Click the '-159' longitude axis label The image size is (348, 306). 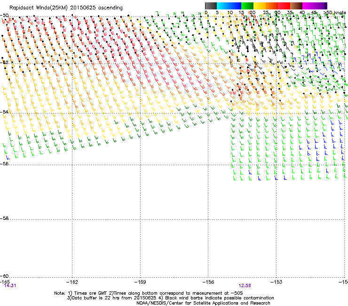140,282
